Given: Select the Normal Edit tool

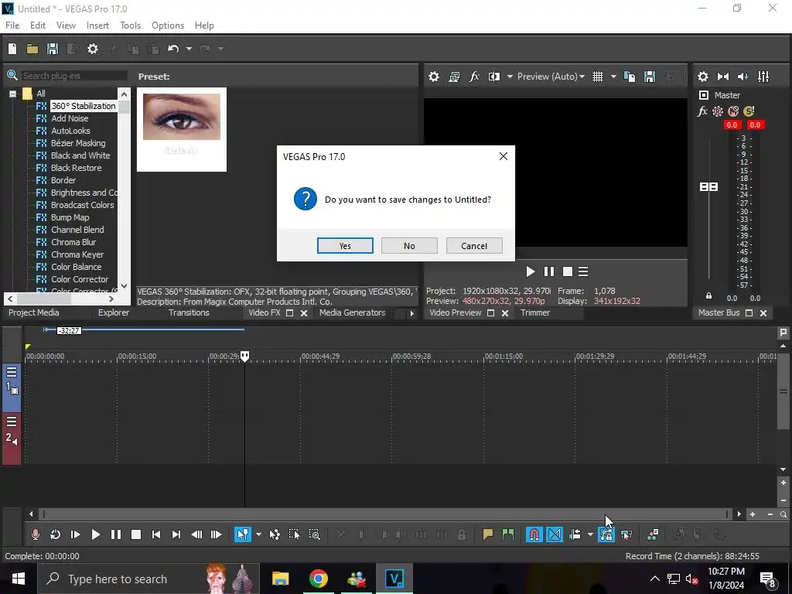Looking at the screenshot, I should point(243,534).
